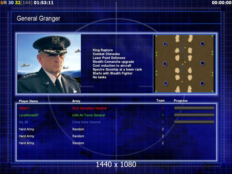Click start position 3 on the minimap
232x174 pixels.
(x=166, y=84)
